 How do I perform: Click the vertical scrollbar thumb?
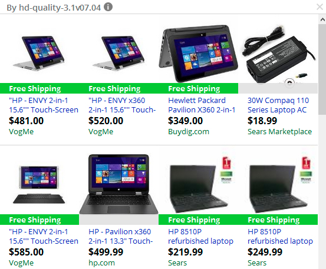[x=322, y=69]
